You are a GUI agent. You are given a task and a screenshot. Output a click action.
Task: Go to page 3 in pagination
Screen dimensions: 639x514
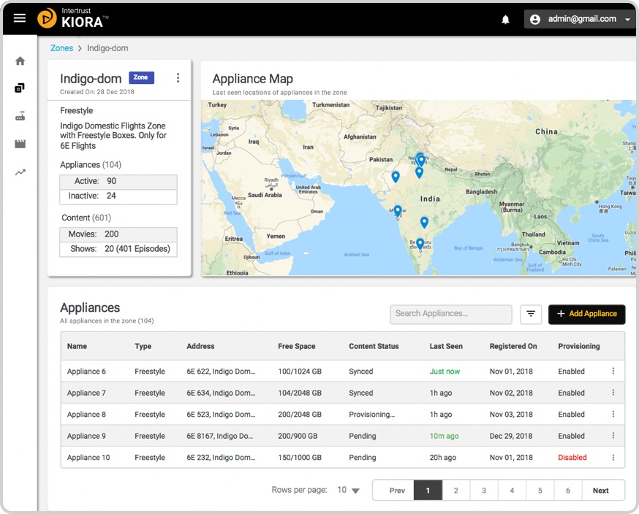pos(484,491)
